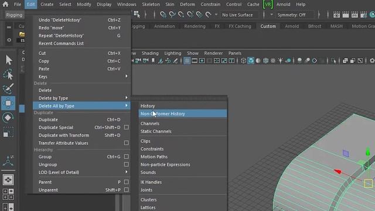Toggle the use all lights bulb icon

click(x=280, y=61)
